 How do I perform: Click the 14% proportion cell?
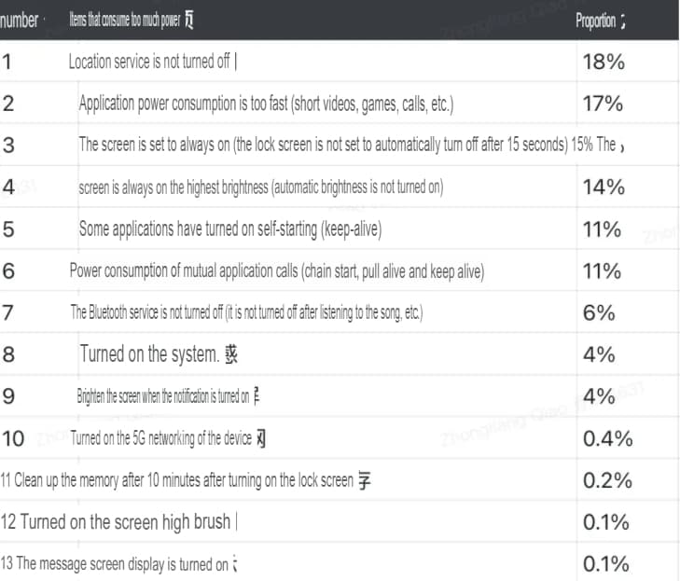tap(604, 187)
